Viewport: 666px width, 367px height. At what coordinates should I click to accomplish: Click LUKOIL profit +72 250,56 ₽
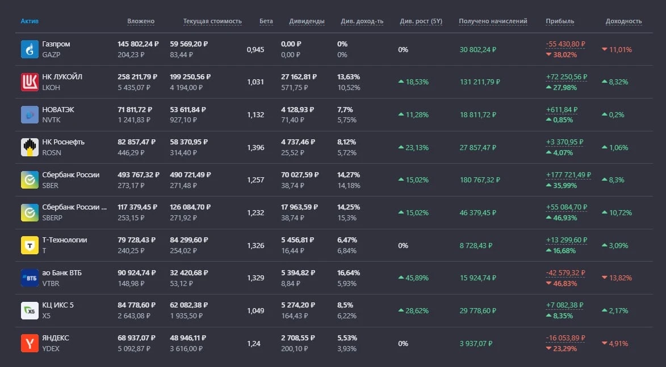pos(567,76)
